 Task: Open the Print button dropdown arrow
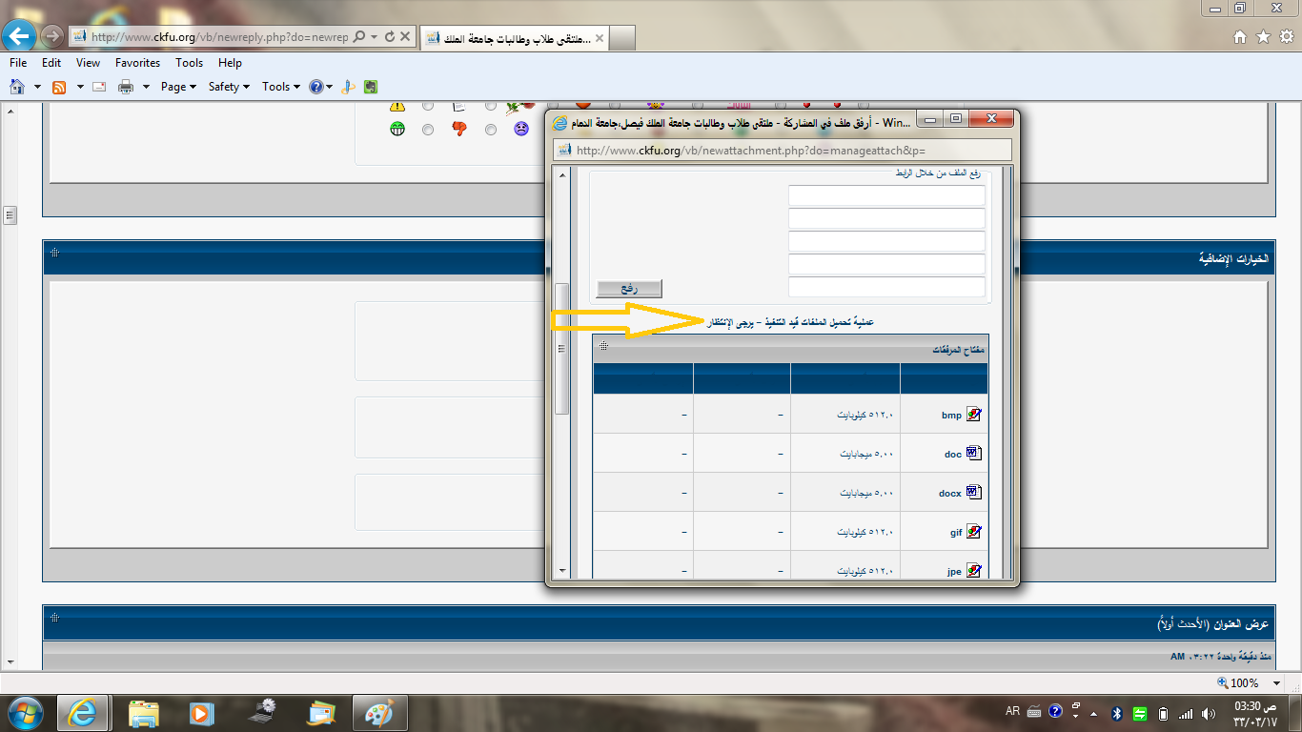point(146,87)
